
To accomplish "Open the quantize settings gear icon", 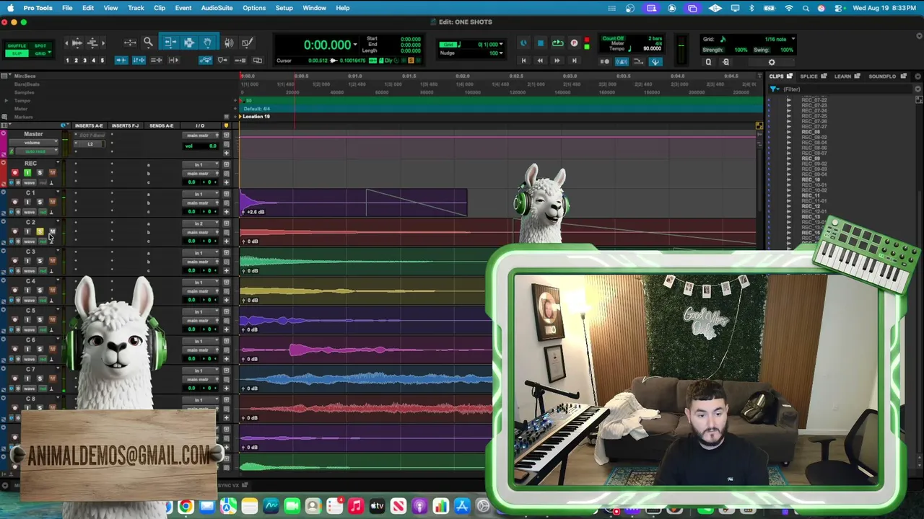I will [772, 62].
